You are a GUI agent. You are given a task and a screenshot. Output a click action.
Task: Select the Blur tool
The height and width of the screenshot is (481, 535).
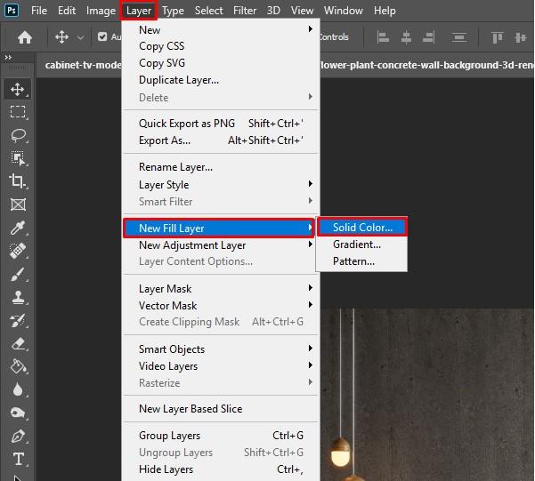pyautogui.click(x=18, y=389)
